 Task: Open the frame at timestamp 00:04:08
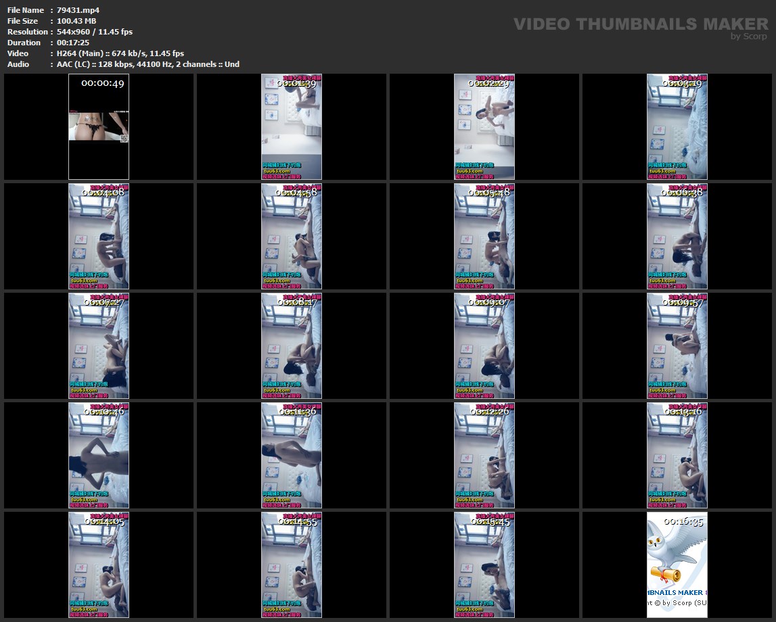(x=99, y=237)
